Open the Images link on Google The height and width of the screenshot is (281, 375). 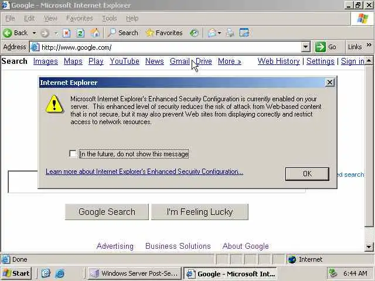pyautogui.click(x=46, y=61)
